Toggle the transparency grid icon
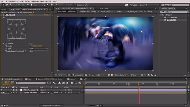Screen dimensions: 190x107 [112, 75]
